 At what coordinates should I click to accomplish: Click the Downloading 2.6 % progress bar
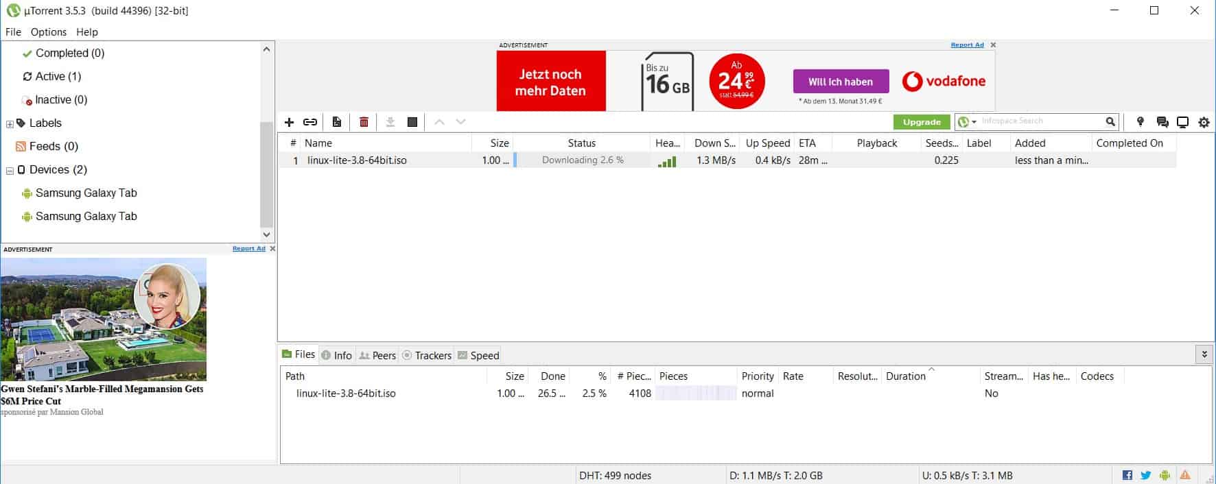[582, 160]
